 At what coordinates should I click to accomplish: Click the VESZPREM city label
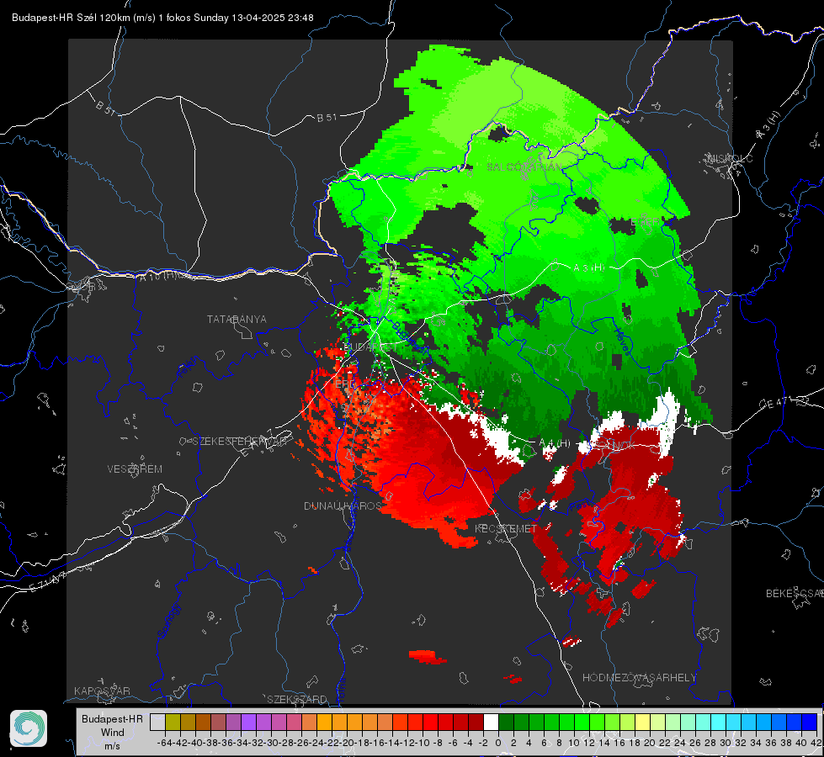(135, 468)
